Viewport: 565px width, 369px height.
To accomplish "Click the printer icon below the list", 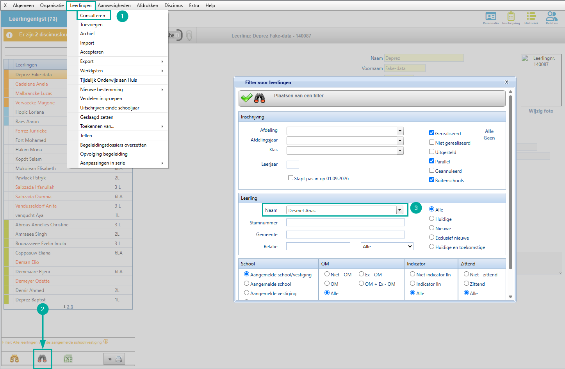I will click(x=119, y=359).
